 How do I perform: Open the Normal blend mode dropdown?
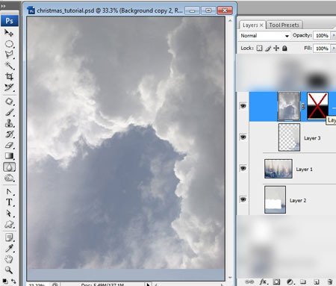tap(264, 36)
